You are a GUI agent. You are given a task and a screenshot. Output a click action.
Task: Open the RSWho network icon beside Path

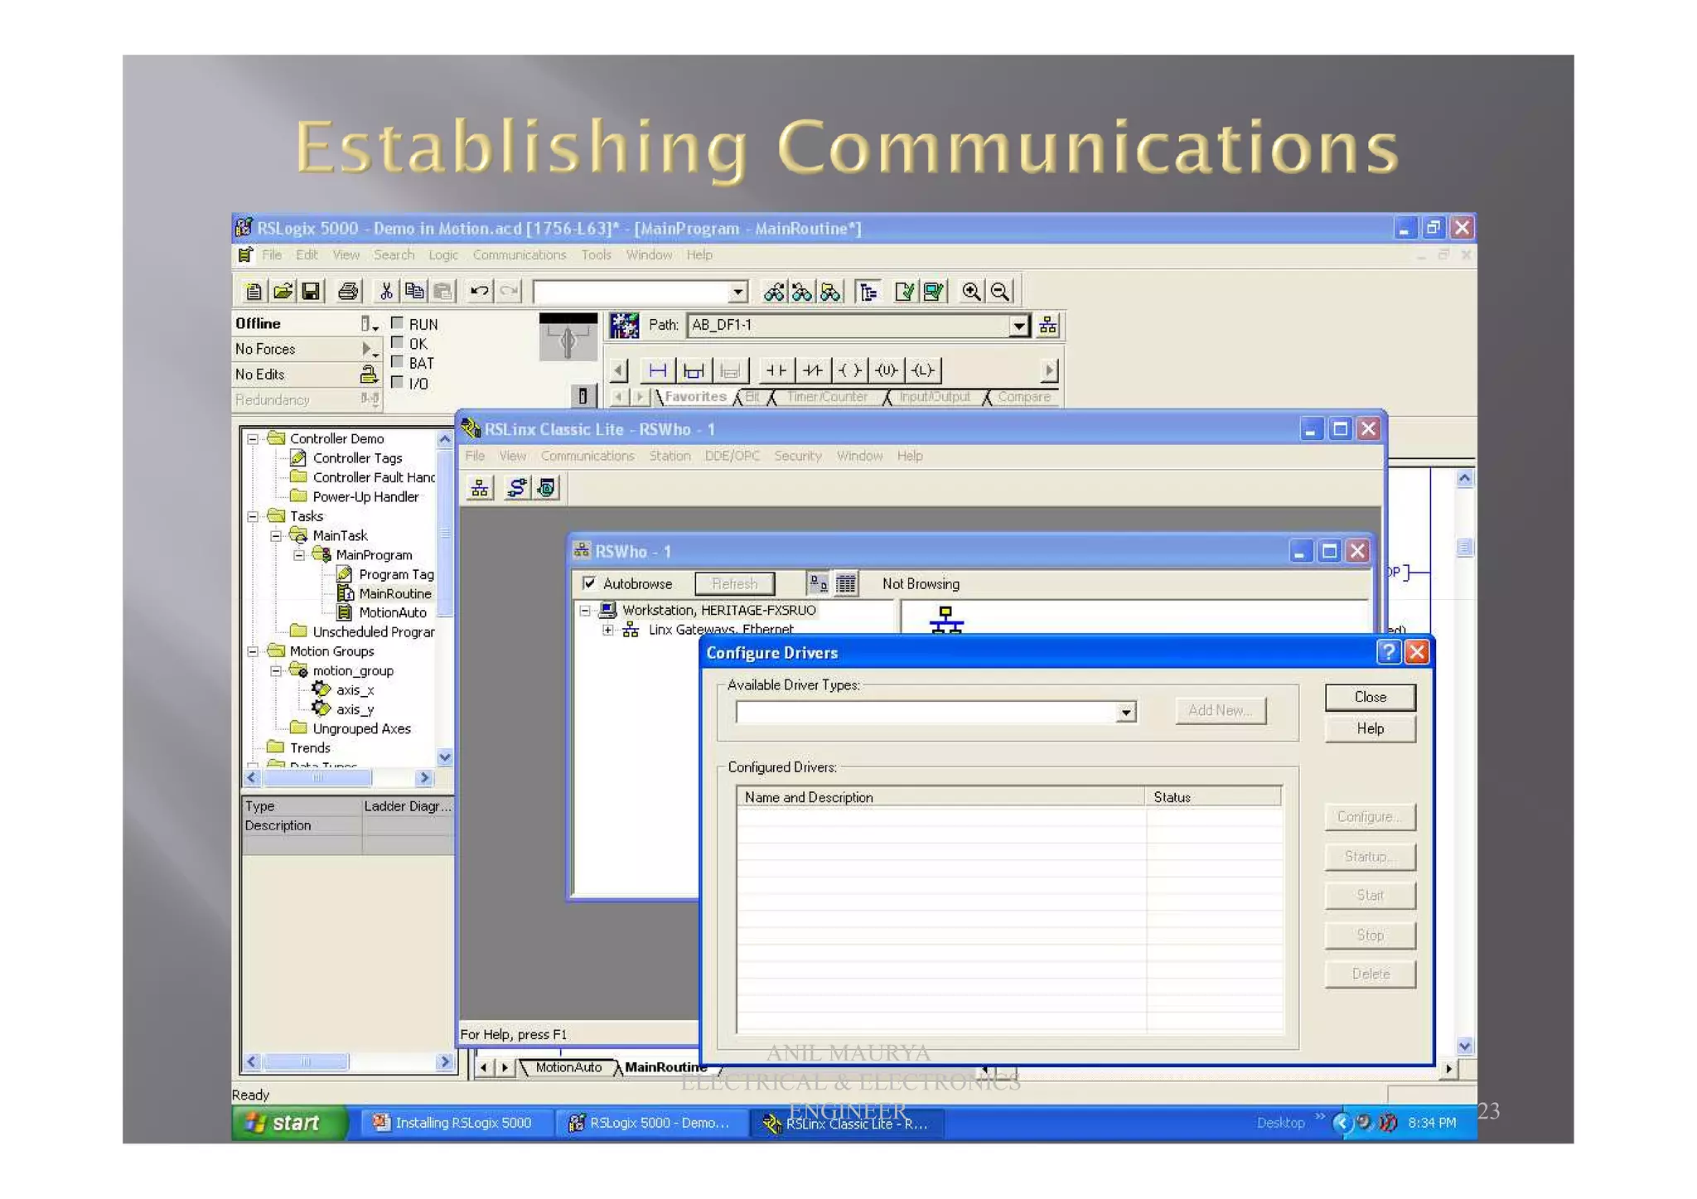click(1048, 326)
